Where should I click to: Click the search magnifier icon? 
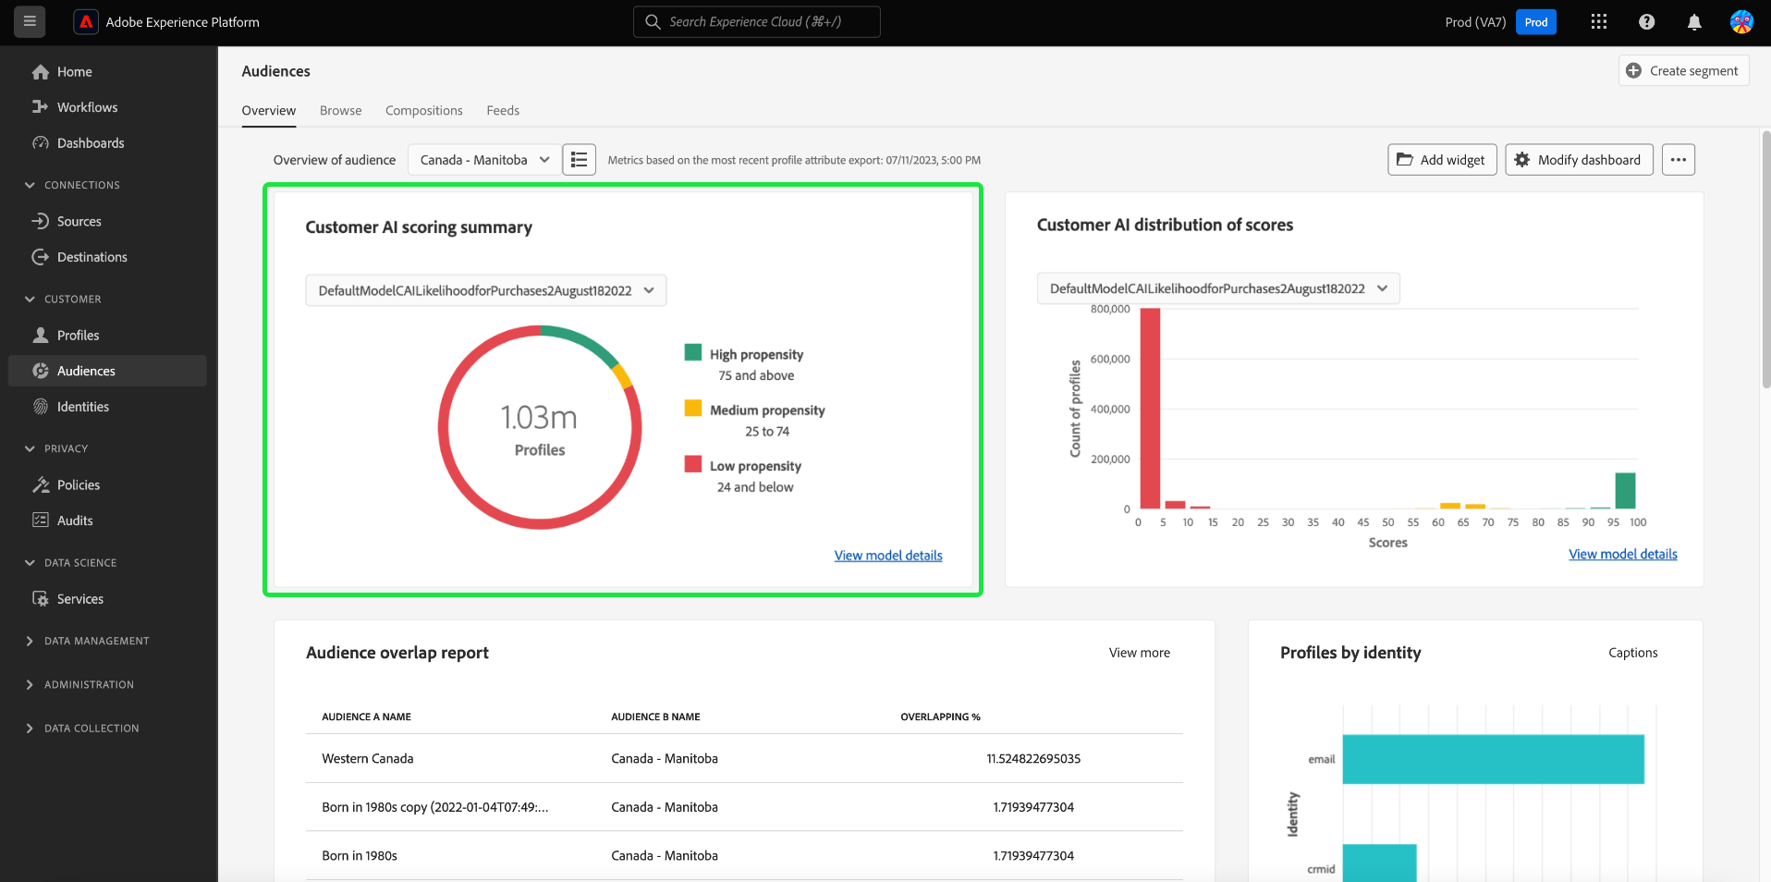(653, 21)
